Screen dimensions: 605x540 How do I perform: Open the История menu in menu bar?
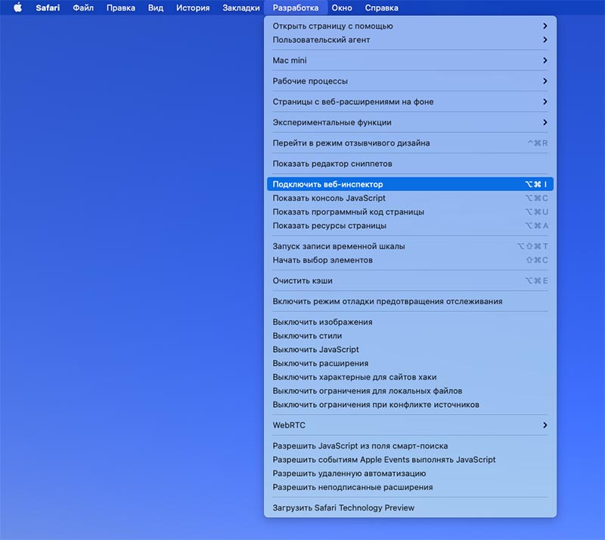pyautogui.click(x=193, y=8)
